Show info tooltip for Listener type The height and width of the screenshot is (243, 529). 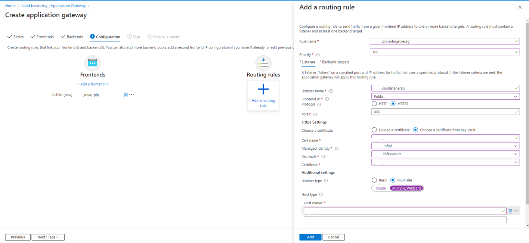pyautogui.click(x=326, y=181)
